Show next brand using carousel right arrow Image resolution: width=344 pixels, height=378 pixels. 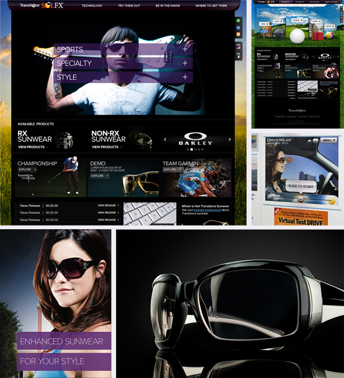tap(230, 140)
